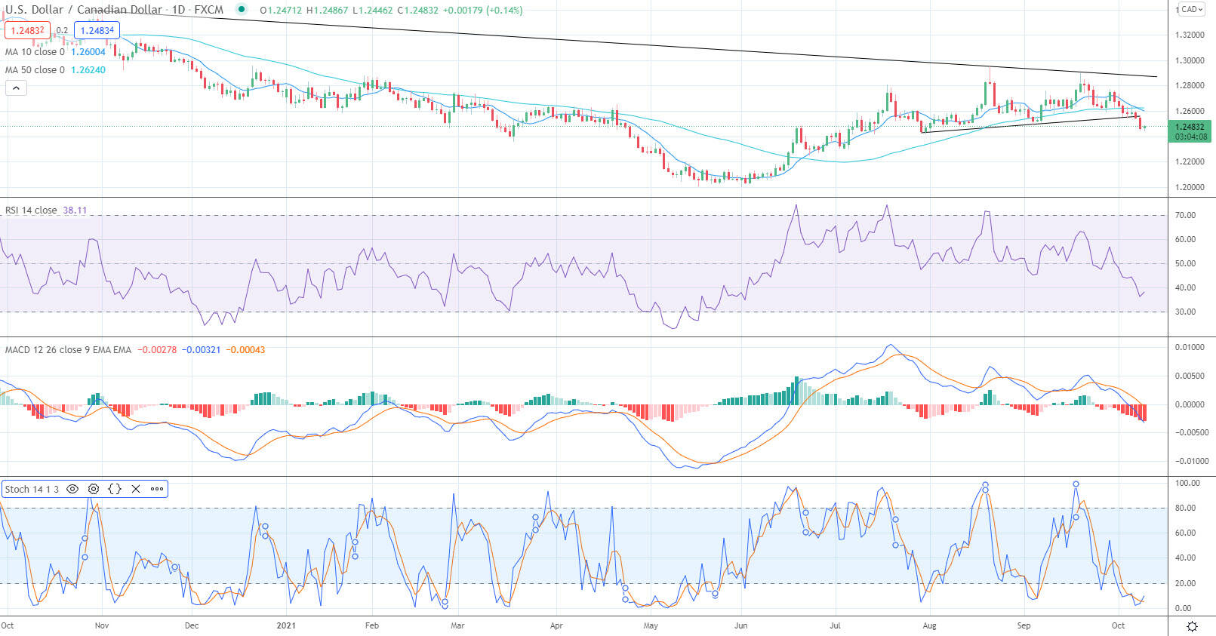Screen dimensions: 1216x636
Task: Click the red sell price 1.24832 button
Action: 27,30
